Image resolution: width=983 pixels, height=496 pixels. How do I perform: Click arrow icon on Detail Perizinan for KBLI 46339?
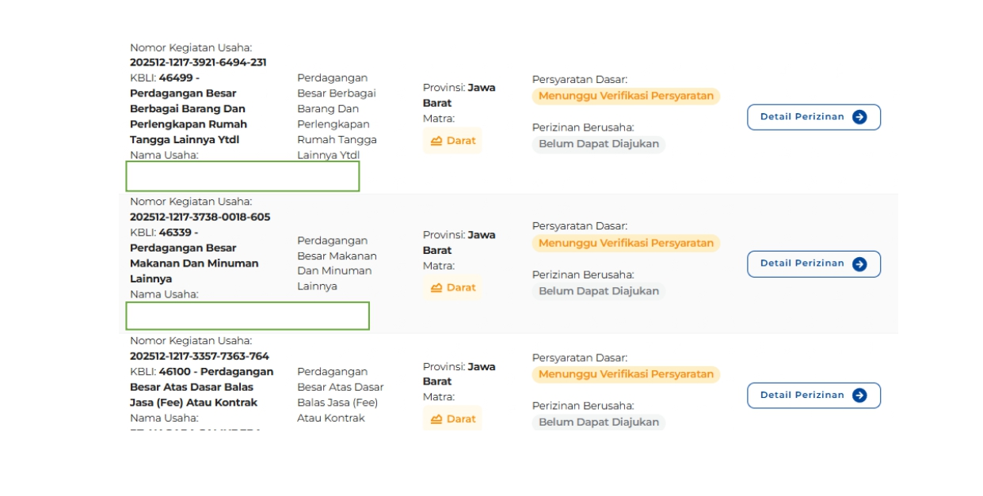[859, 264]
